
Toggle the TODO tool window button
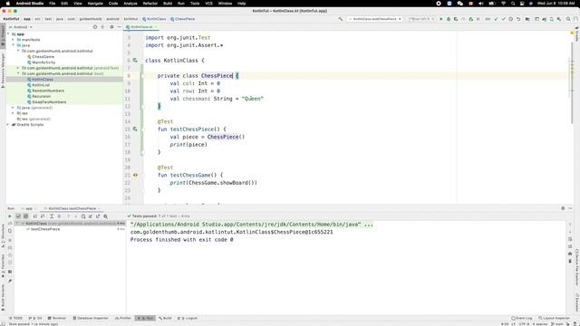point(15,318)
